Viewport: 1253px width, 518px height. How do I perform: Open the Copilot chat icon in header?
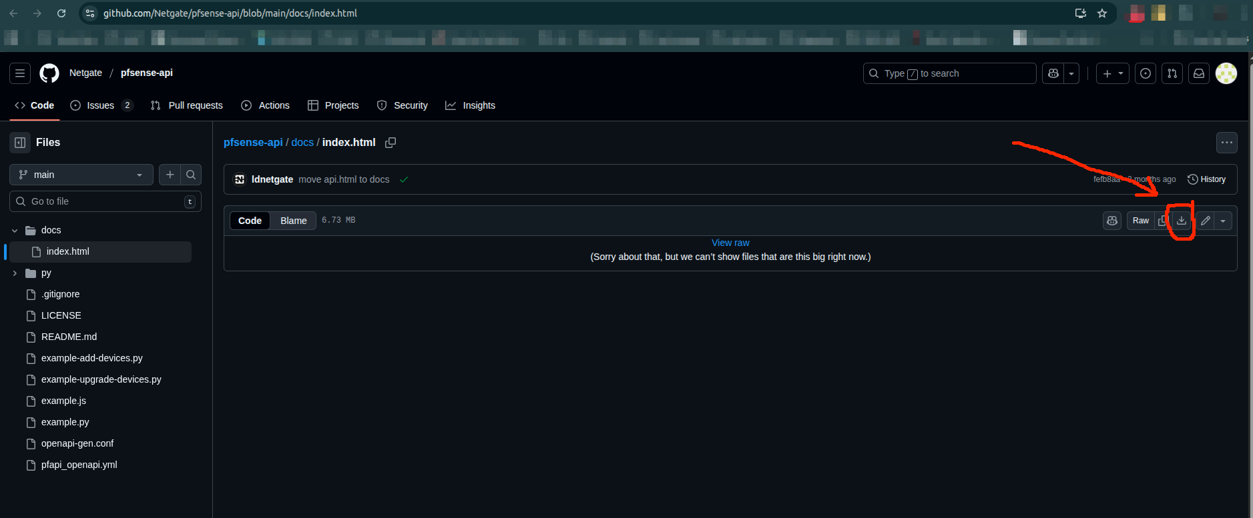[1053, 73]
